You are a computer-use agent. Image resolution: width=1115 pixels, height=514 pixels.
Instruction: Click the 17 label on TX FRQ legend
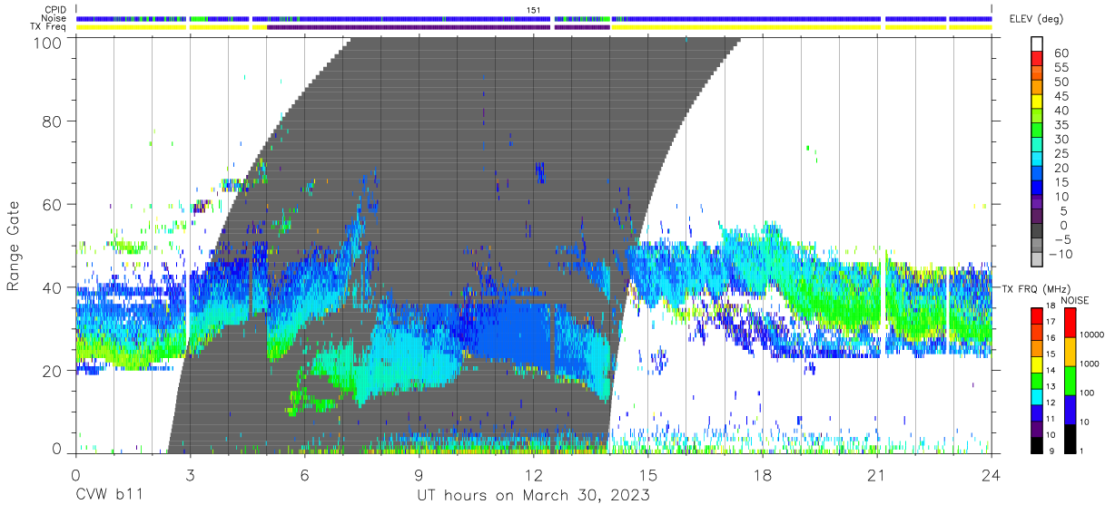pyautogui.click(x=1049, y=322)
